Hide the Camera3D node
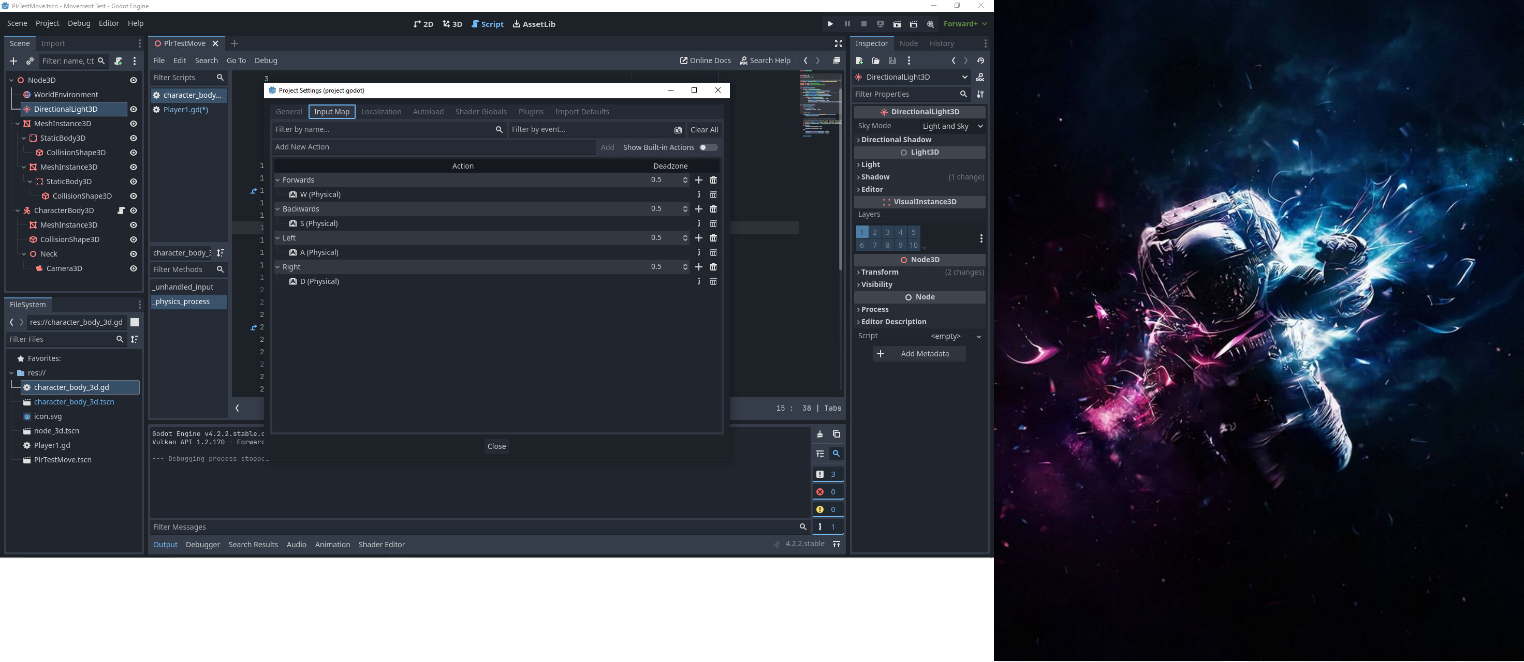 134,268
